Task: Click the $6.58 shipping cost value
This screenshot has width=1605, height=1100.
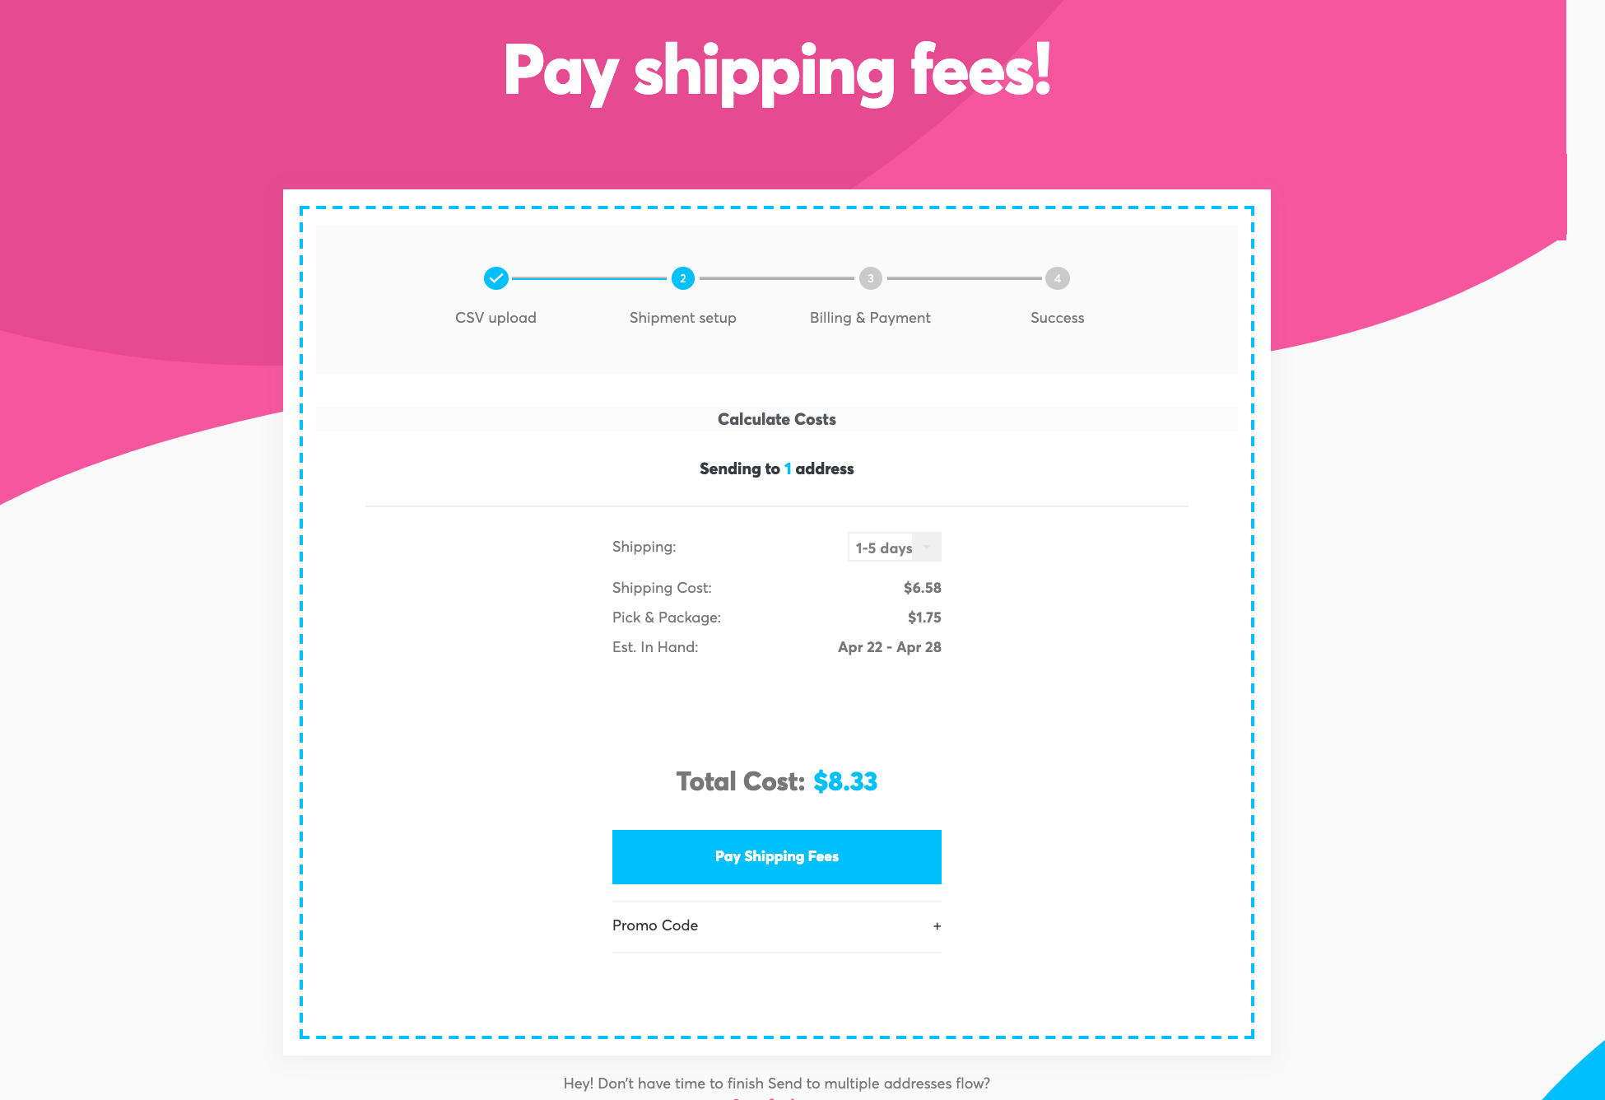Action: pos(922,588)
